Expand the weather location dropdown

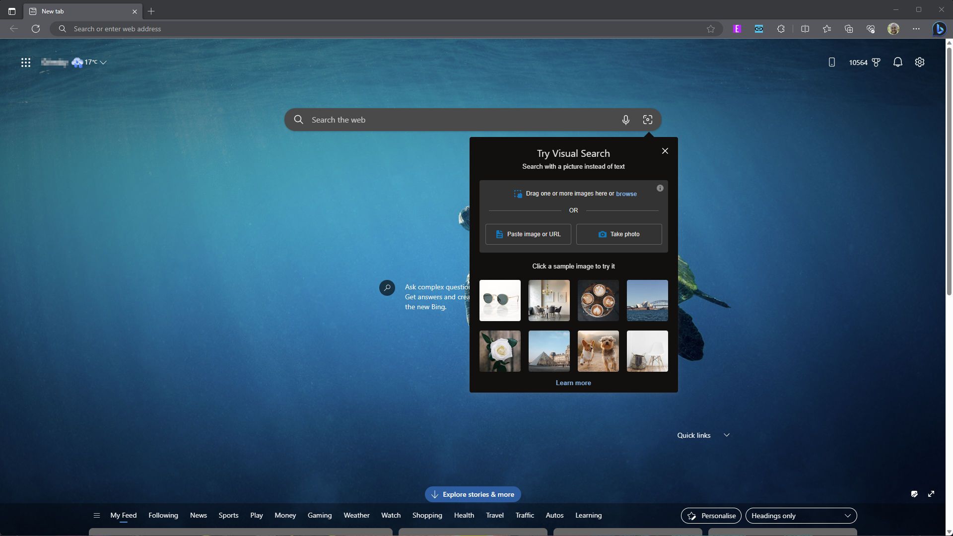click(x=103, y=63)
